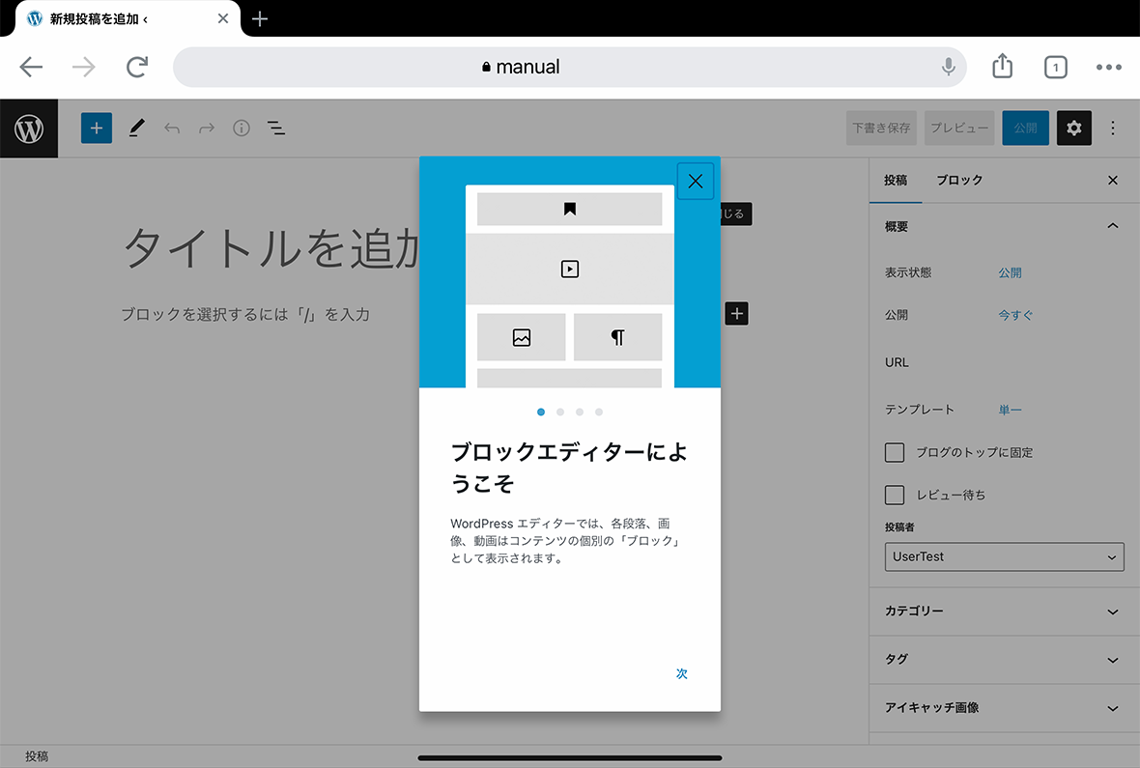The image size is (1140, 768).
Task: Select the 投稿 sidebar tab
Action: click(x=896, y=181)
